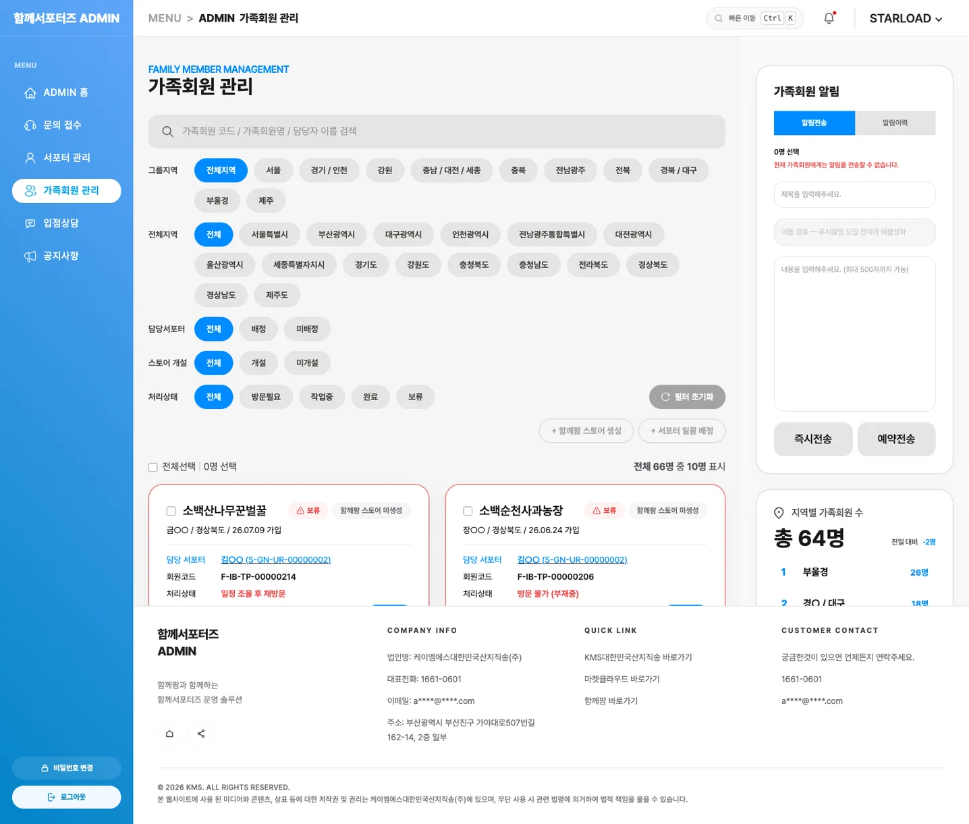Open the STARLOAD account dropdown
The width and height of the screenshot is (969, 824).
tap(906, 18)
